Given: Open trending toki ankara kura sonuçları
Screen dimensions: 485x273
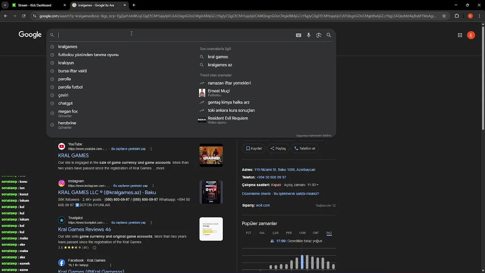Looking at the screenshot, I should click(231, 110).
